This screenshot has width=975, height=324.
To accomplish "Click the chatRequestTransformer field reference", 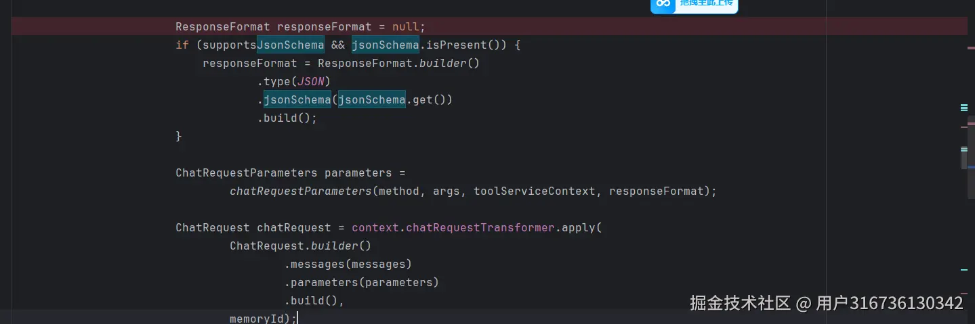I will (480, 228).
